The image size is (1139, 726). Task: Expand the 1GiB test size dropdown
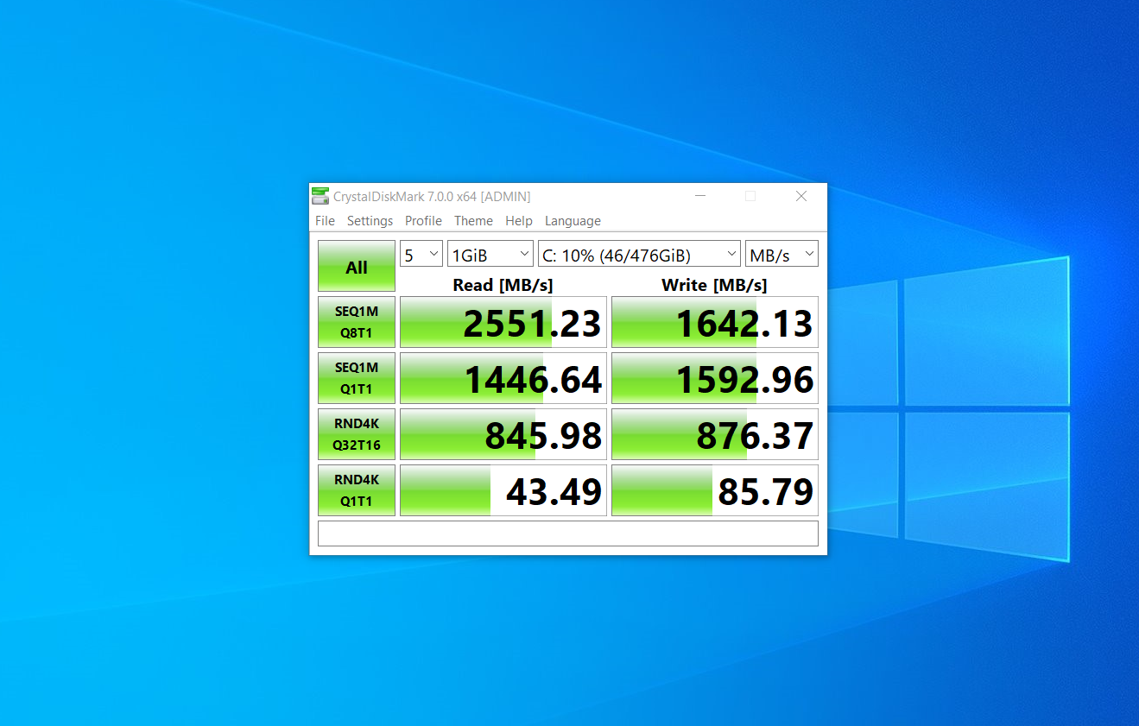[490, 254]
